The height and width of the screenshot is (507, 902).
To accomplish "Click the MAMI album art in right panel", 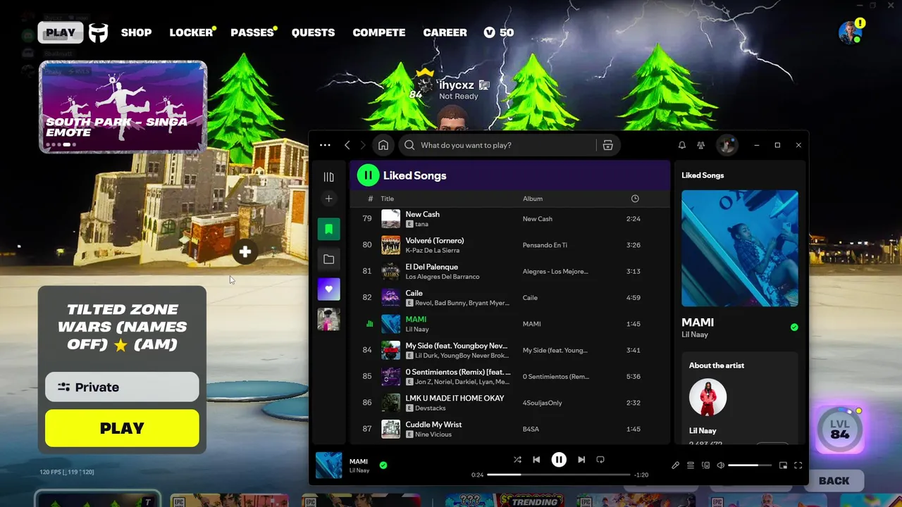I will (x=740, y=248).
